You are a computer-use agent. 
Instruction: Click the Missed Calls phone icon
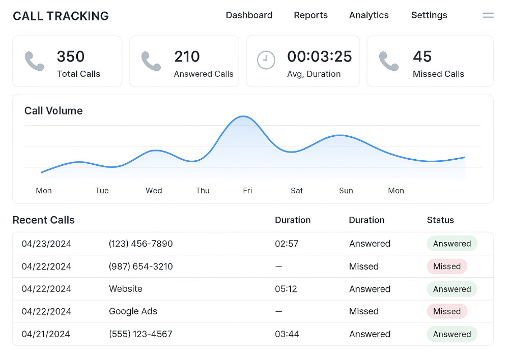pos(389,61)
